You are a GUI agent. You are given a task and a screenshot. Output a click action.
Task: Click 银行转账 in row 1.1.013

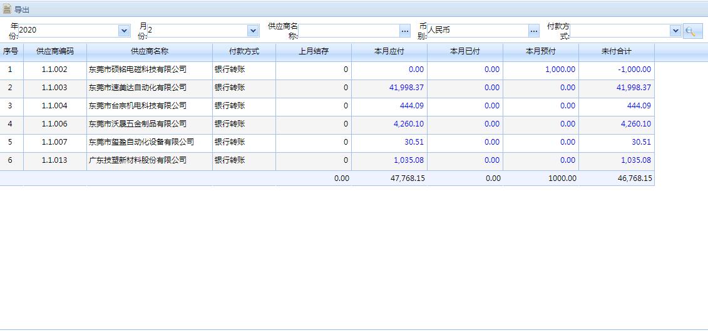tap(230, 160)
